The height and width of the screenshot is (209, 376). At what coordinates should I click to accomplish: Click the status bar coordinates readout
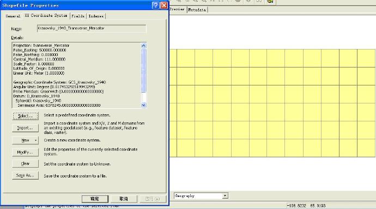(x=306, y=206)
